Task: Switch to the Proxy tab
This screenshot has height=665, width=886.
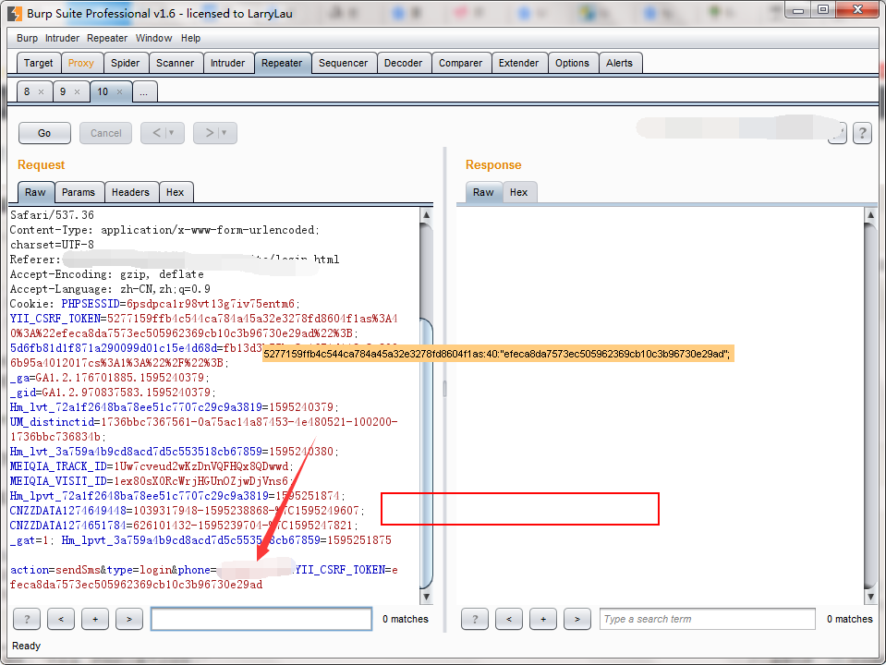Action: pyautogui.click(x=80, y=63)
